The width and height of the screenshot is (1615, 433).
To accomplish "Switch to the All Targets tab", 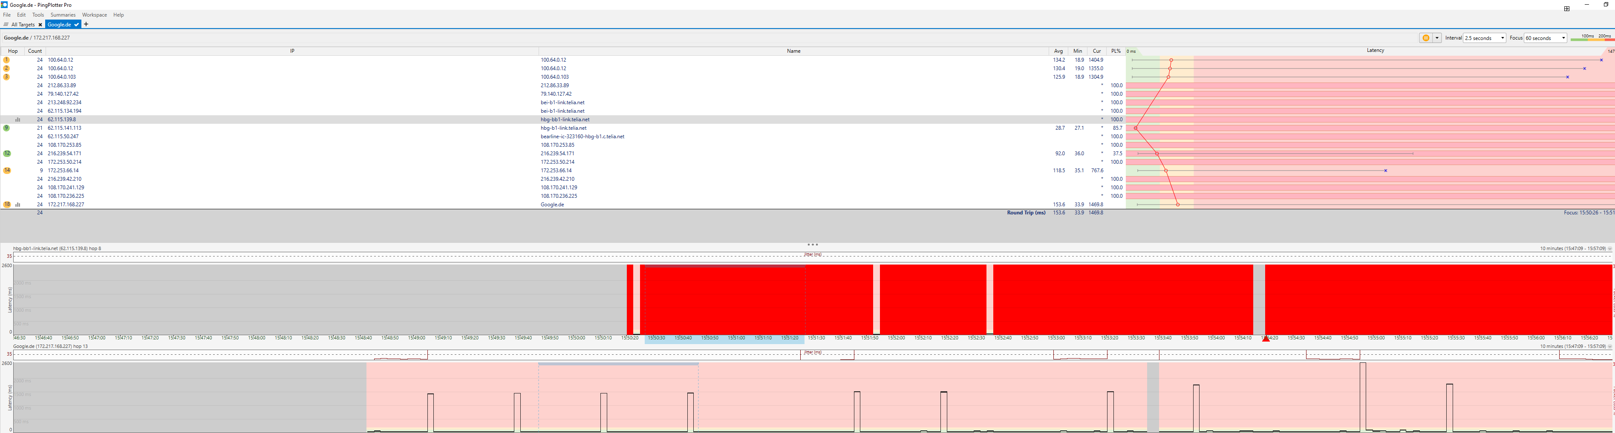I will pos(23,24).
